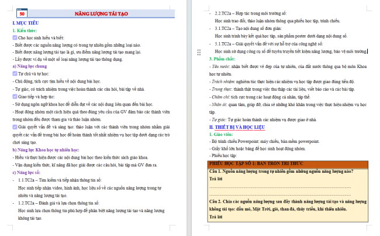
Task: Click the 'a) Năng lực chung' purple heading
Action: [x=30, y=66]
